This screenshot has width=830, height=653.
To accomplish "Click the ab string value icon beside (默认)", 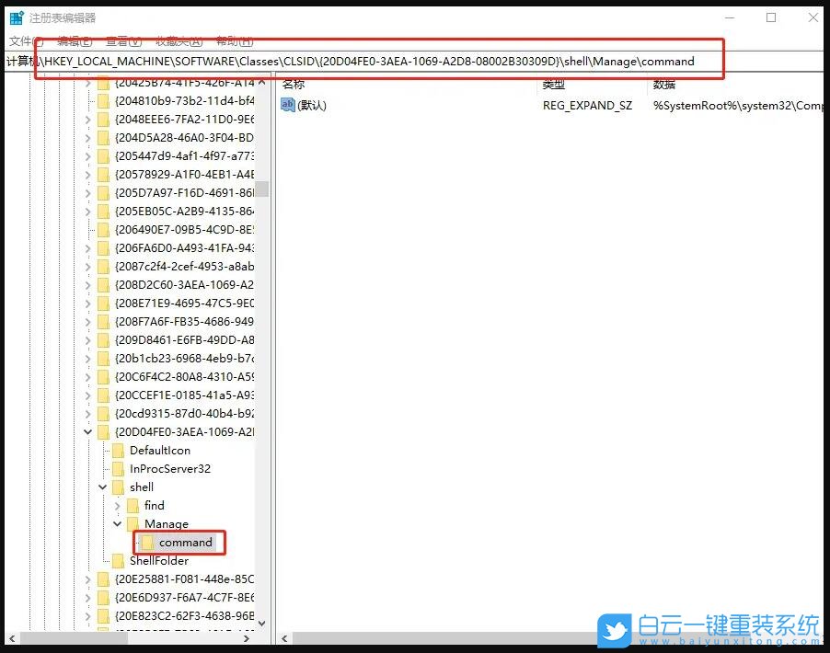I will tap(288, 104).
